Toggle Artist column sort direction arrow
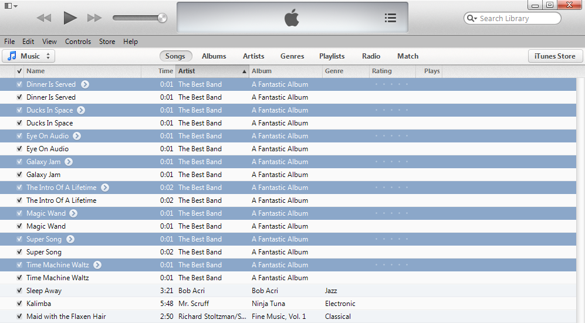 coord(244,71)
